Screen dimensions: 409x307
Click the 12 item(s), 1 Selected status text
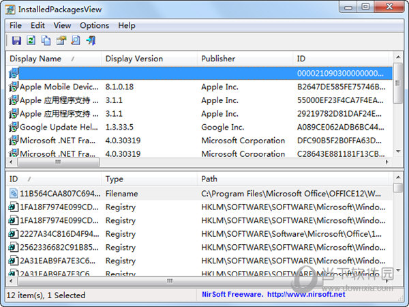coord(46,295)
